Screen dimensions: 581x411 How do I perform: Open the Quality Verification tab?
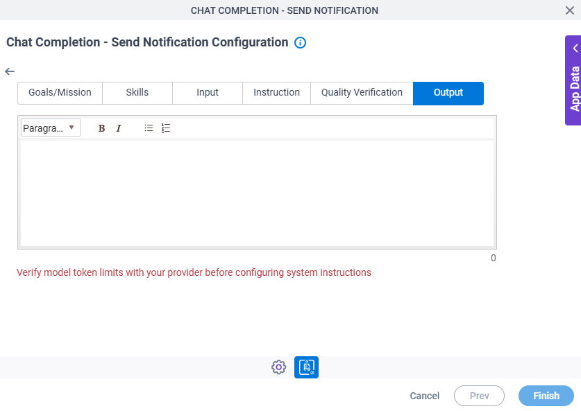click(362, 92)
